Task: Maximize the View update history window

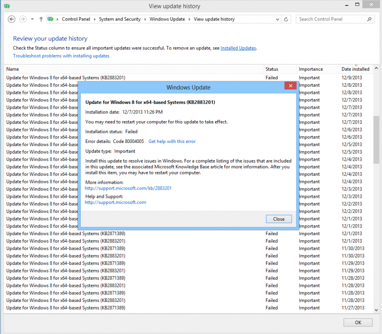Action: pos(357,4)
